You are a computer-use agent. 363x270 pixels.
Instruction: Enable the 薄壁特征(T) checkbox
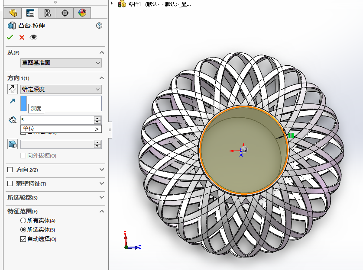pos(10,183)
